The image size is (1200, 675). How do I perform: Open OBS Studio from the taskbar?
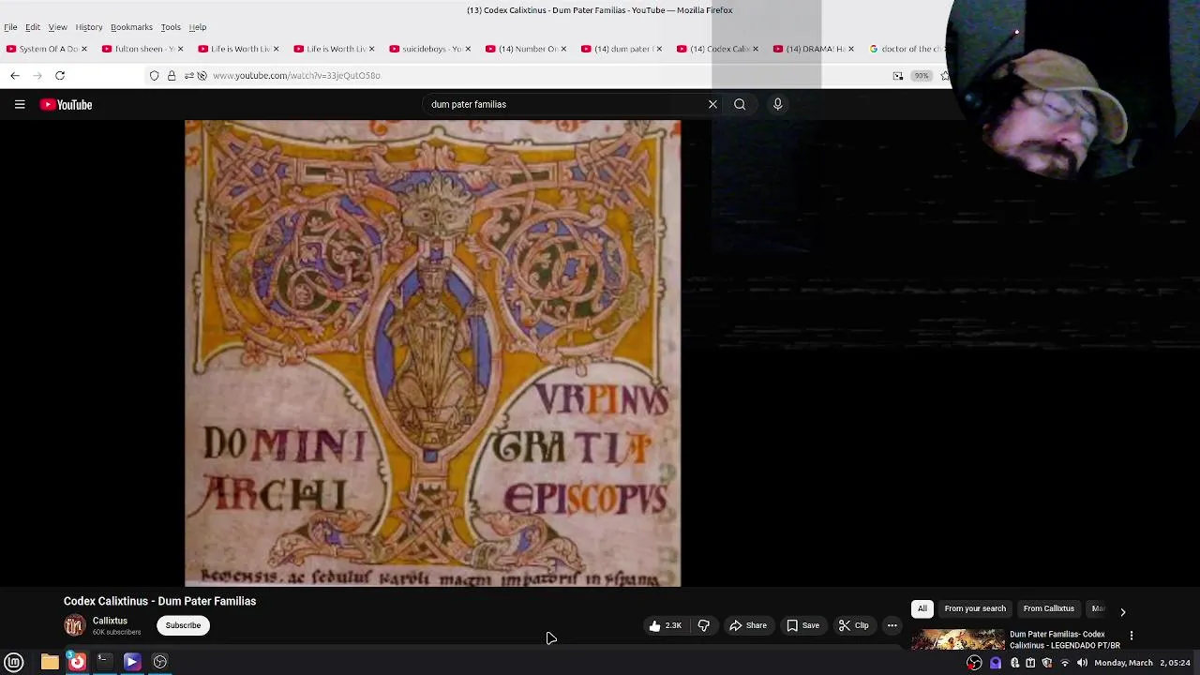click(160, 662)
